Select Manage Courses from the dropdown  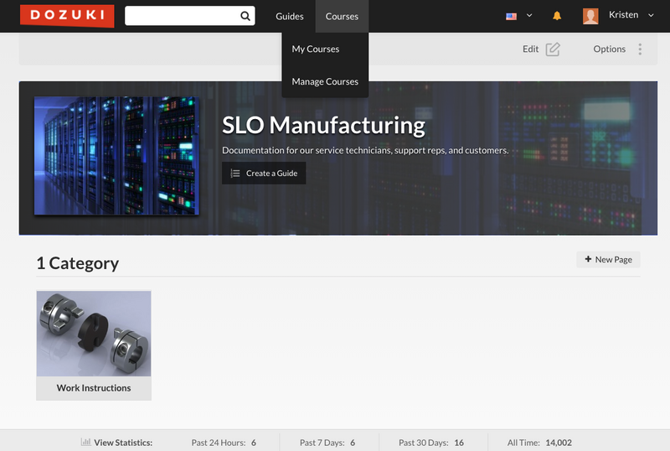point(325,81)
